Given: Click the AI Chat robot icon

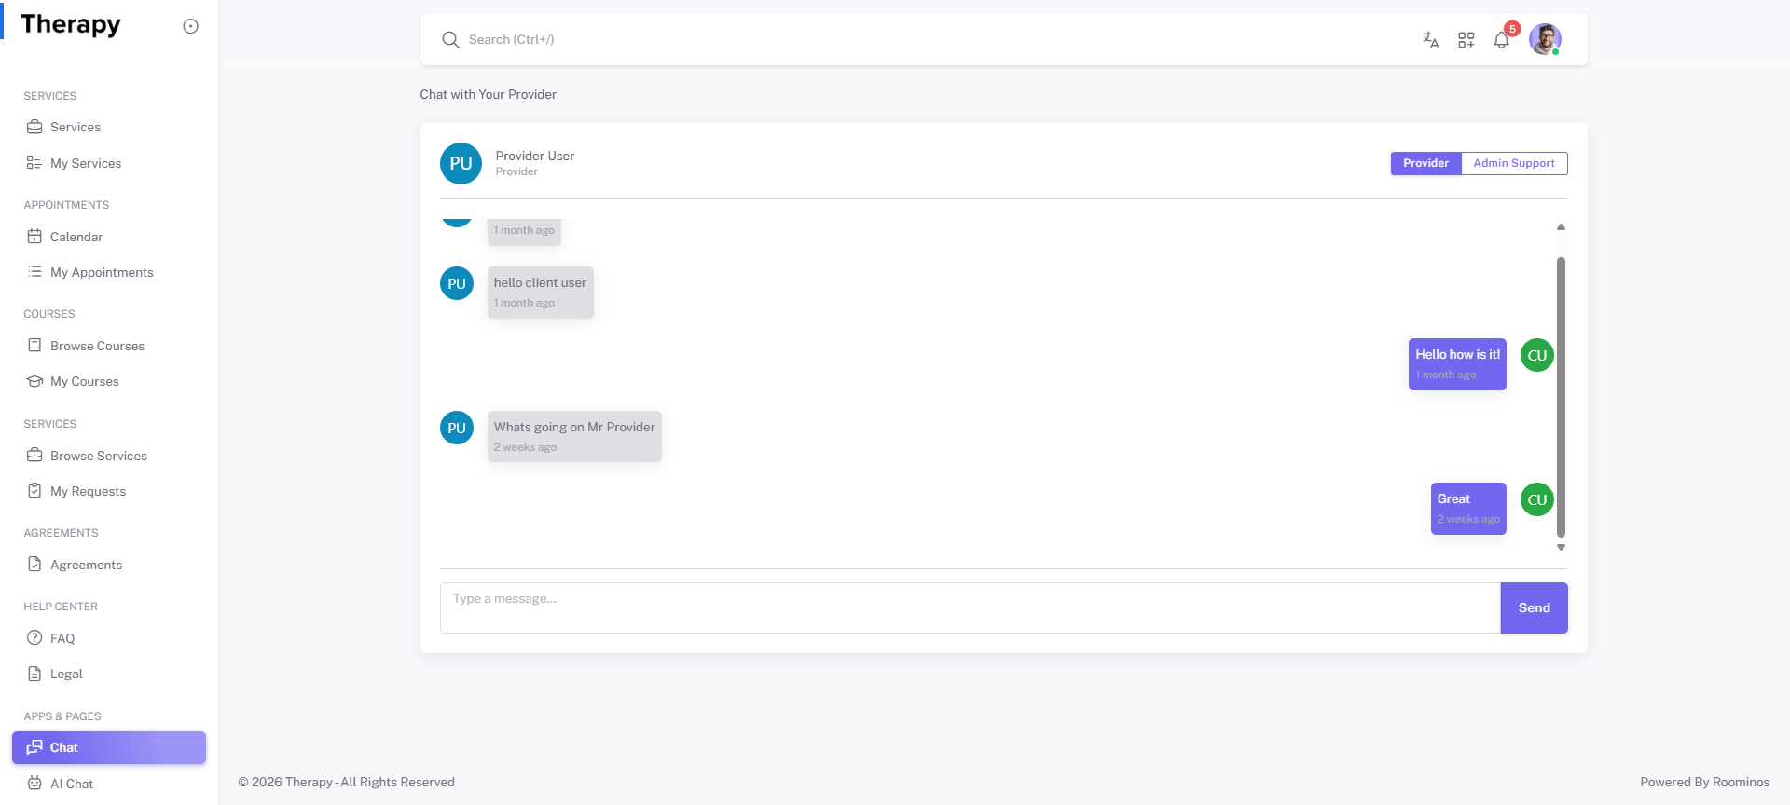Looking at the screenshot, I should click(x=34, y=783).
